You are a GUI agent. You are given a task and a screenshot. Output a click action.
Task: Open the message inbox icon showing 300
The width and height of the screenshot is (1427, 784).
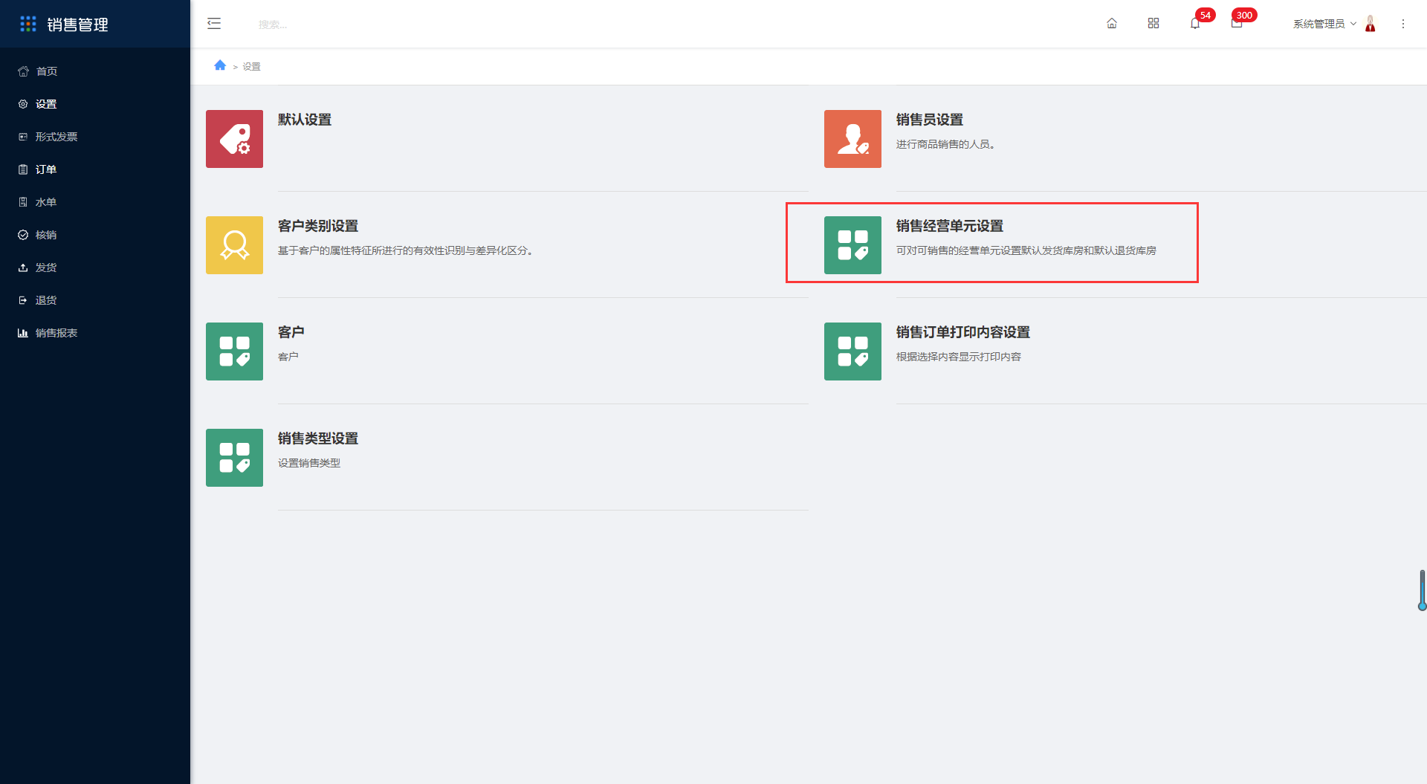tap(1237, 24)
